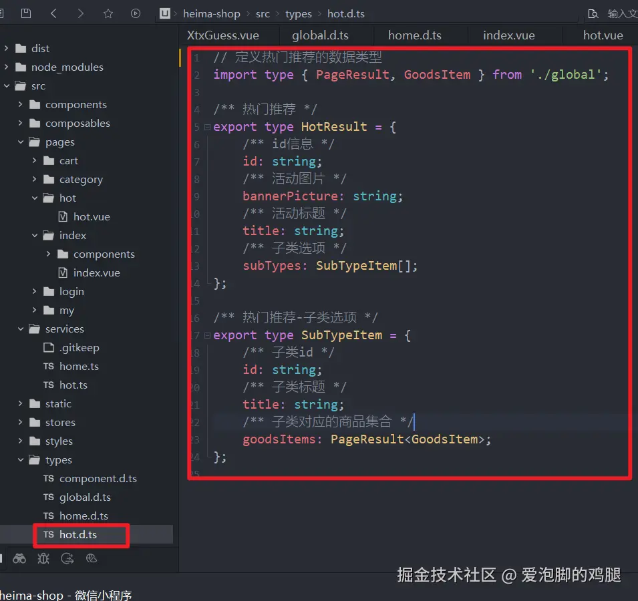Screen dimensions: 638x601
Task: Open home.ts under services
Action: 79,367
